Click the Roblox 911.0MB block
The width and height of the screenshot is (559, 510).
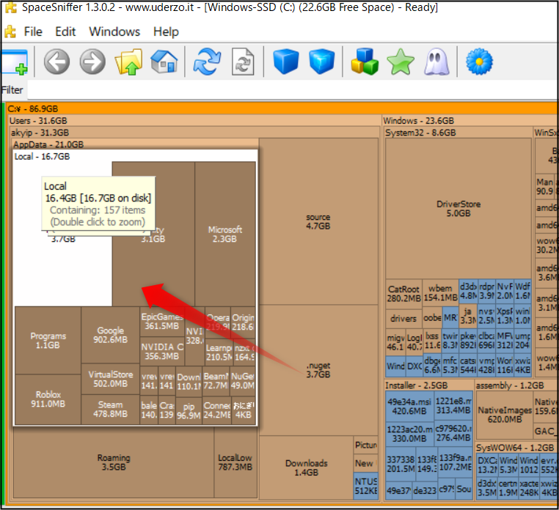coord(48,399)
